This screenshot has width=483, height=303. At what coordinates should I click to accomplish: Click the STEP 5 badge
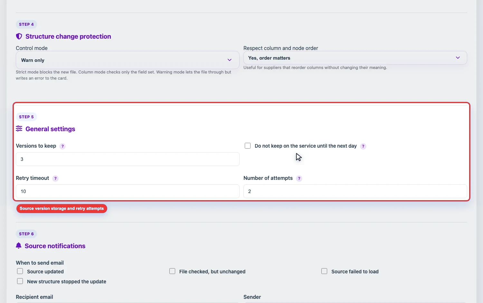[26, 117]
